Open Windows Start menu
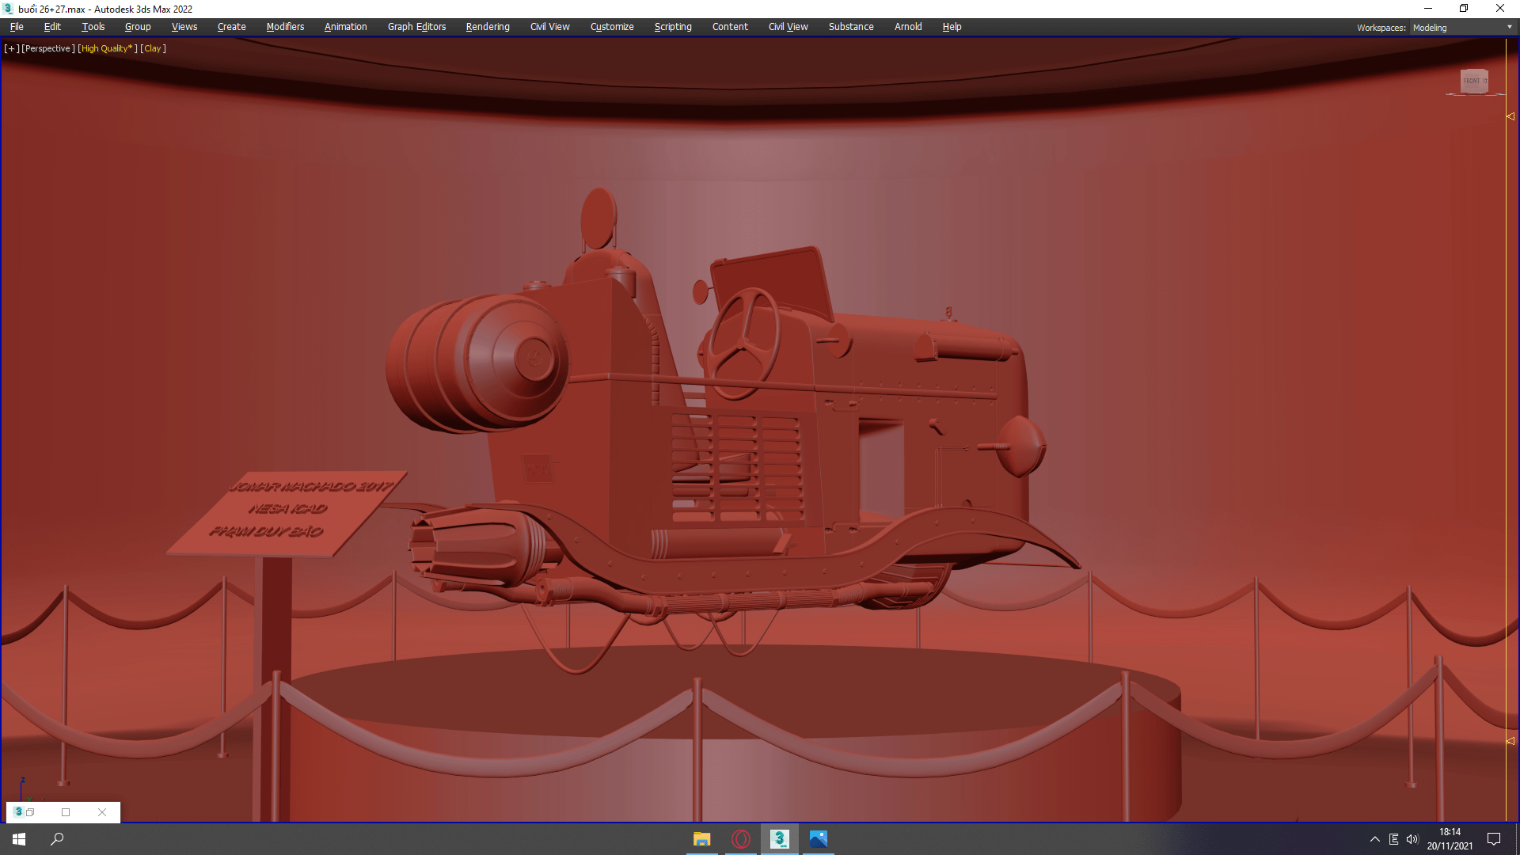 19,839
